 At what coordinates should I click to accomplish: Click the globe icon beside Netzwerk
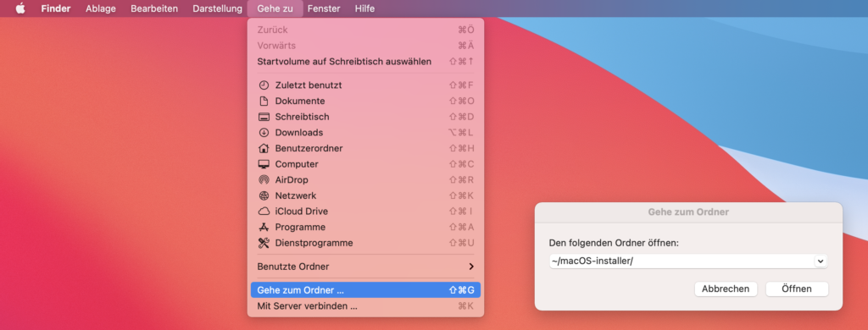(264, 195)
